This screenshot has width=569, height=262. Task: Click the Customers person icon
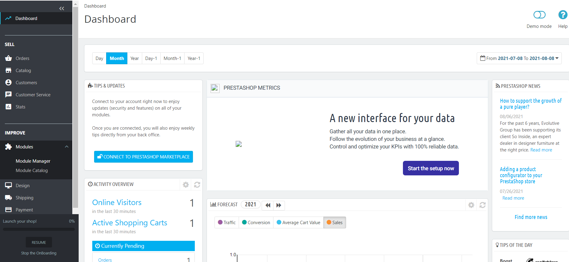[8, 82]
